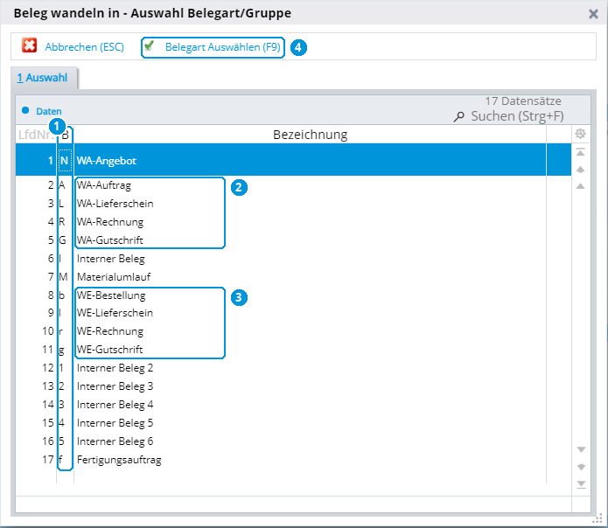The width and height of the screenshot is (608, 528).
Task: Select the Interner Beleg 5 row
Action: pyautogui.click(x=294, y=422)
